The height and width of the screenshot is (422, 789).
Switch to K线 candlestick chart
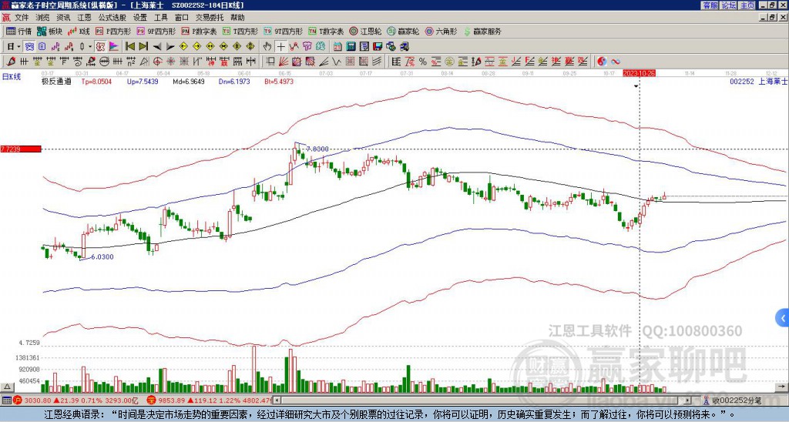[x=79, y=31]
